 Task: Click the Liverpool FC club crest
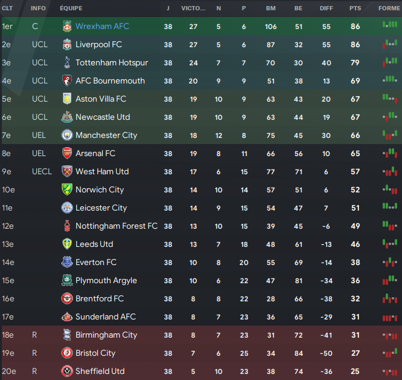pos(67,44)
